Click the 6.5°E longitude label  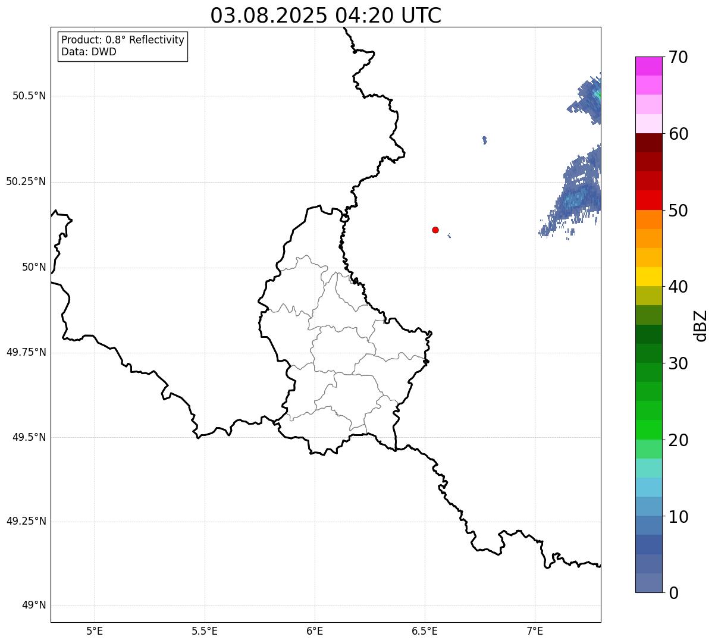(x=425, y=631)
